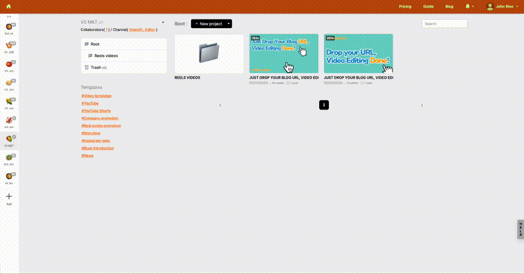The image size is (524, 274).
Task: Click the New project button
Action: point(208,24)
